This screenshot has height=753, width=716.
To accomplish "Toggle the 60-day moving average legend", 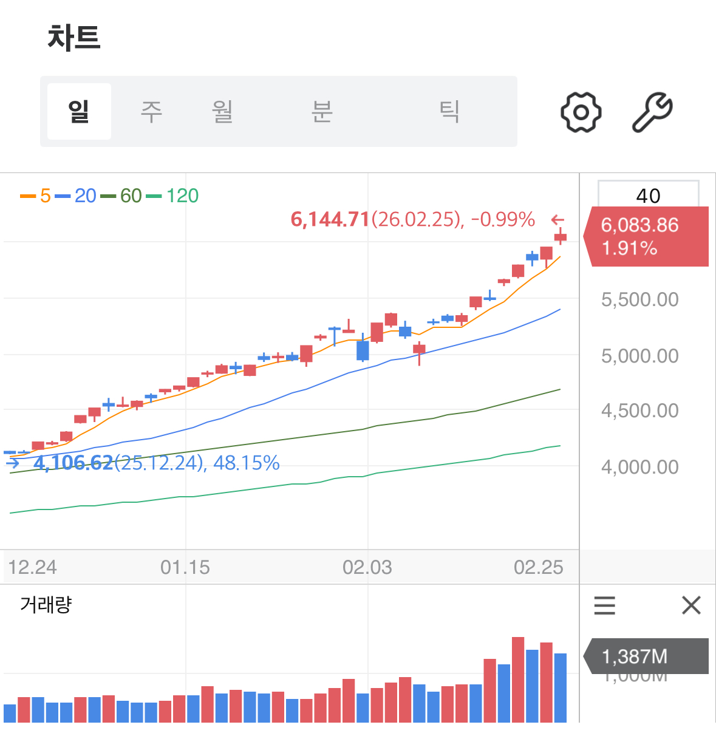I will point(121,196).
